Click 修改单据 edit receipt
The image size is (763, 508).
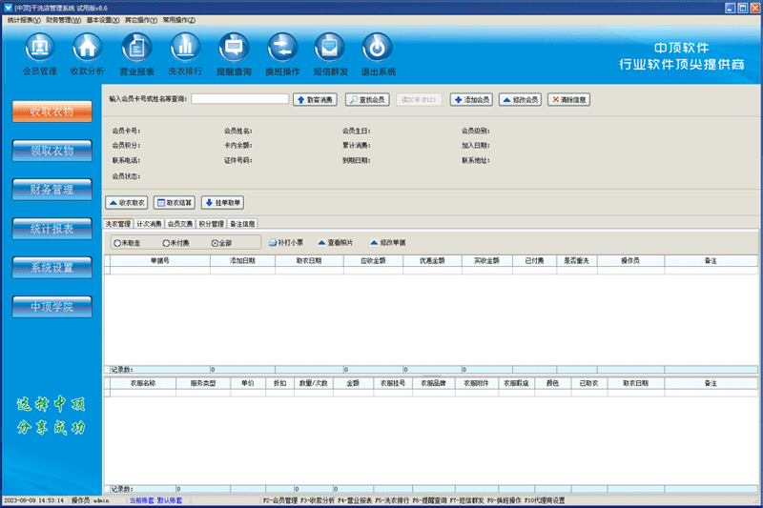[x=388, y=242]
